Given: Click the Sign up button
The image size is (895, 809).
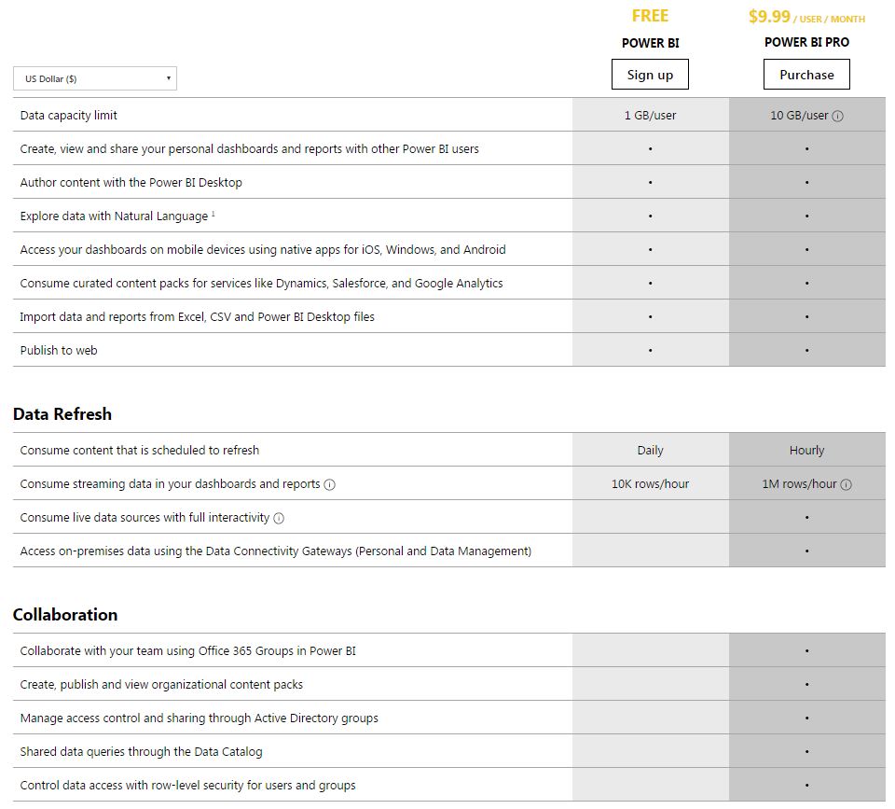Looking at the screenshot, I should (x=650, y=75).
